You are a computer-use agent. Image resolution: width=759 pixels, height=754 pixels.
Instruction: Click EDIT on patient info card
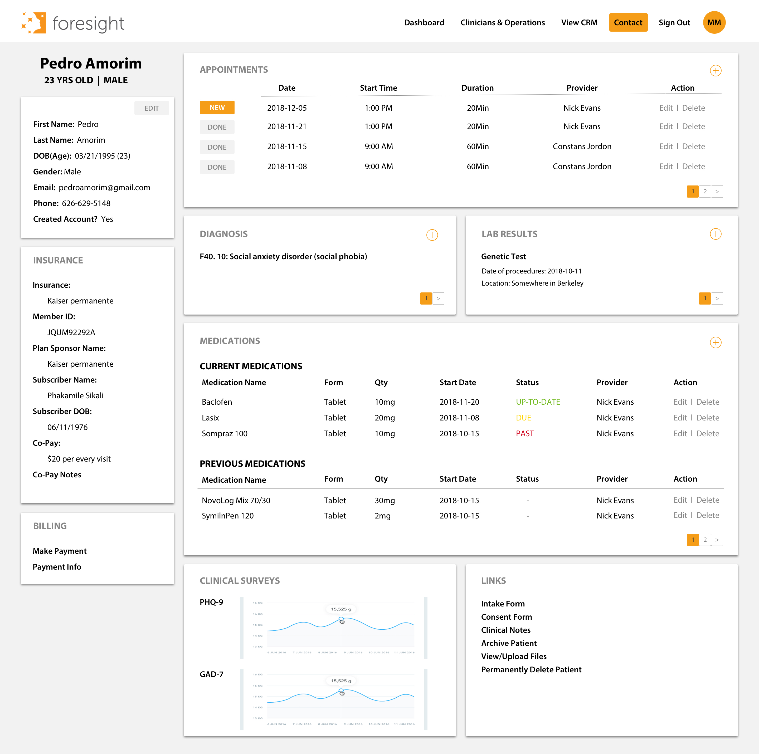click(151, 108)
